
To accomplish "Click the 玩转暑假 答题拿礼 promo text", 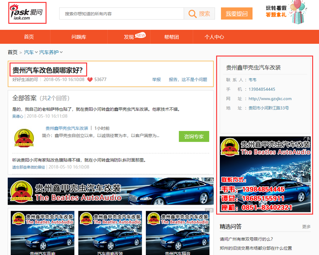I will (276, 11).
